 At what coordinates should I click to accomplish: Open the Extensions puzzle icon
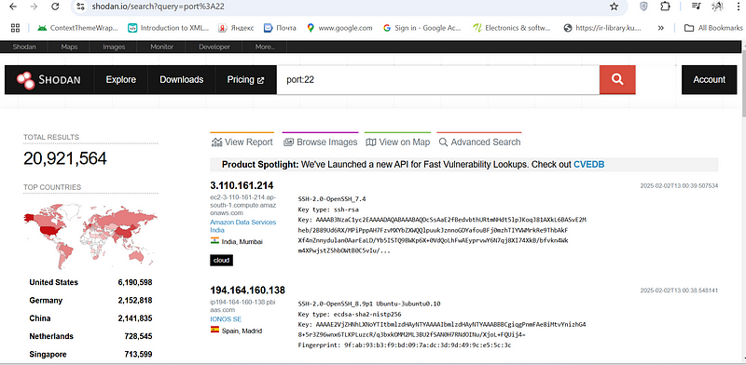coord(665,7)
